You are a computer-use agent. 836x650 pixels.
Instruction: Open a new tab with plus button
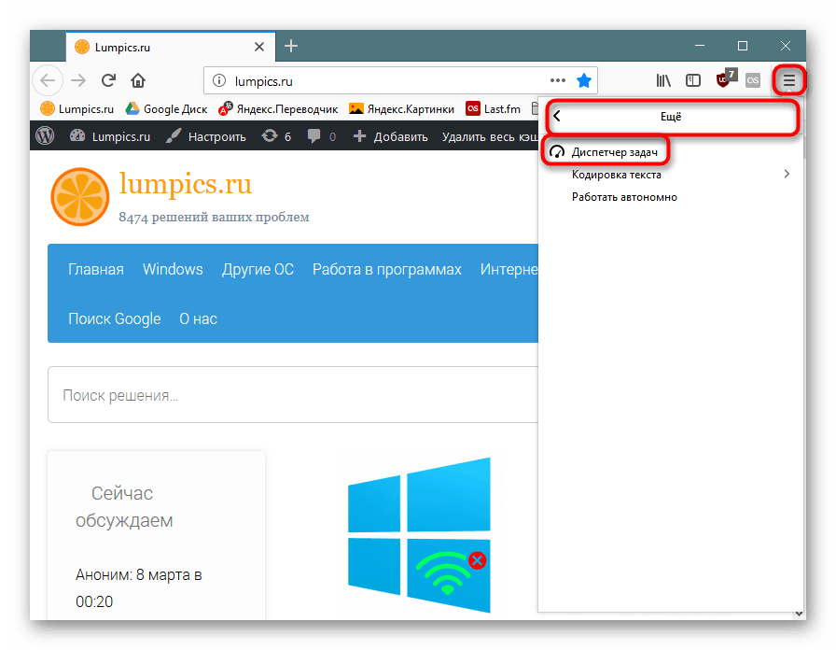coord(291,47)
